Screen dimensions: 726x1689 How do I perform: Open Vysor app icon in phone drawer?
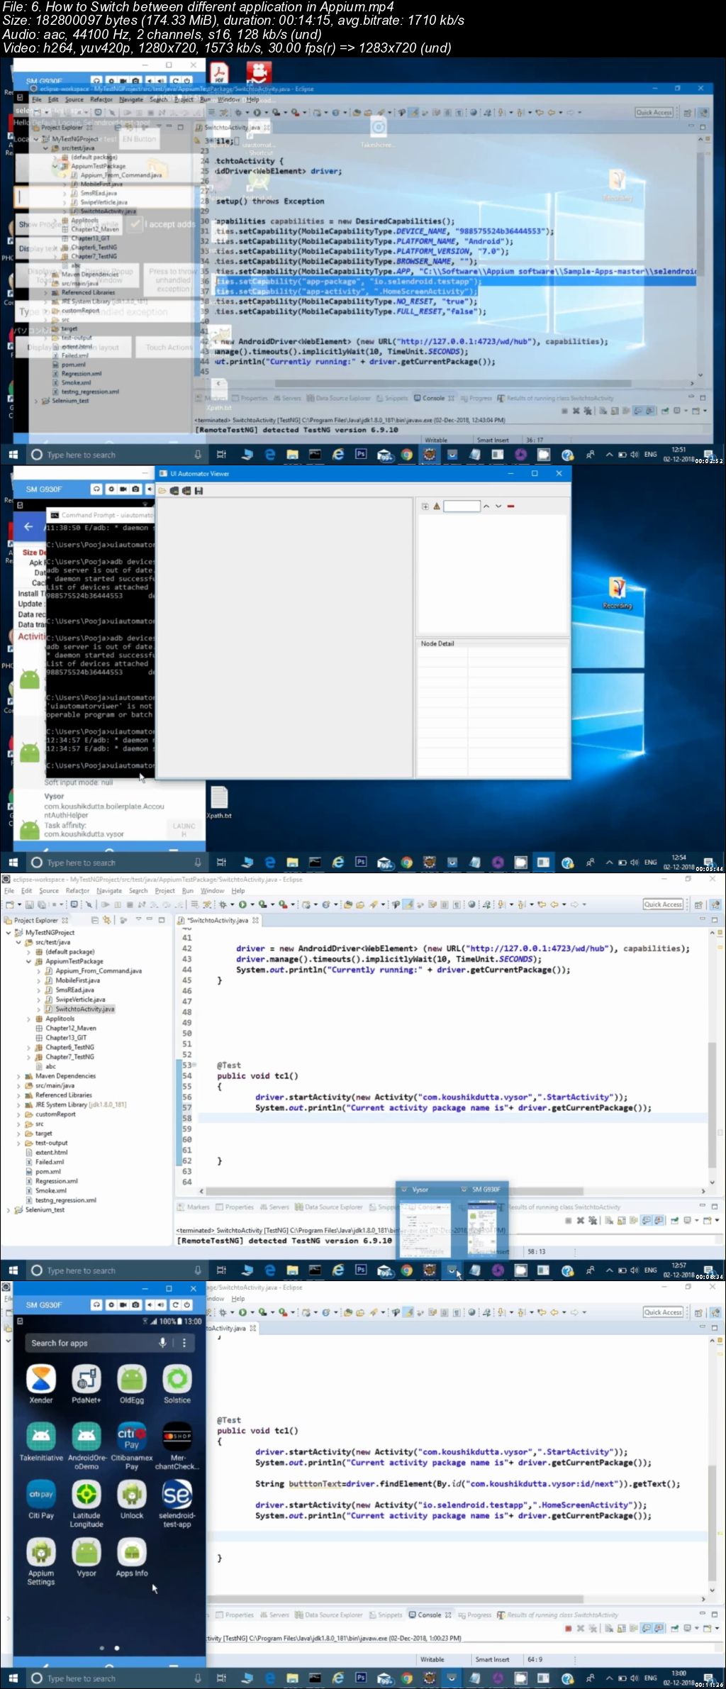(86, 1557)
